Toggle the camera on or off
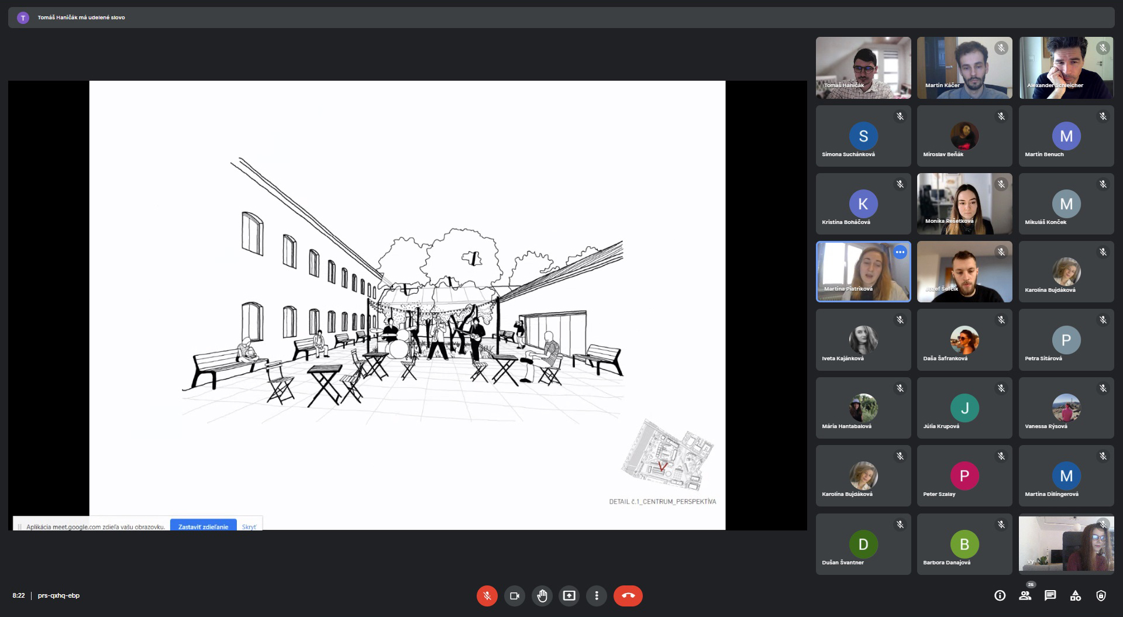 (514, 595)
